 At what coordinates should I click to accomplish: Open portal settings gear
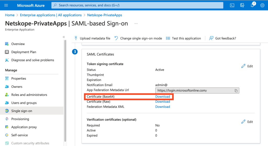(262, 5)
